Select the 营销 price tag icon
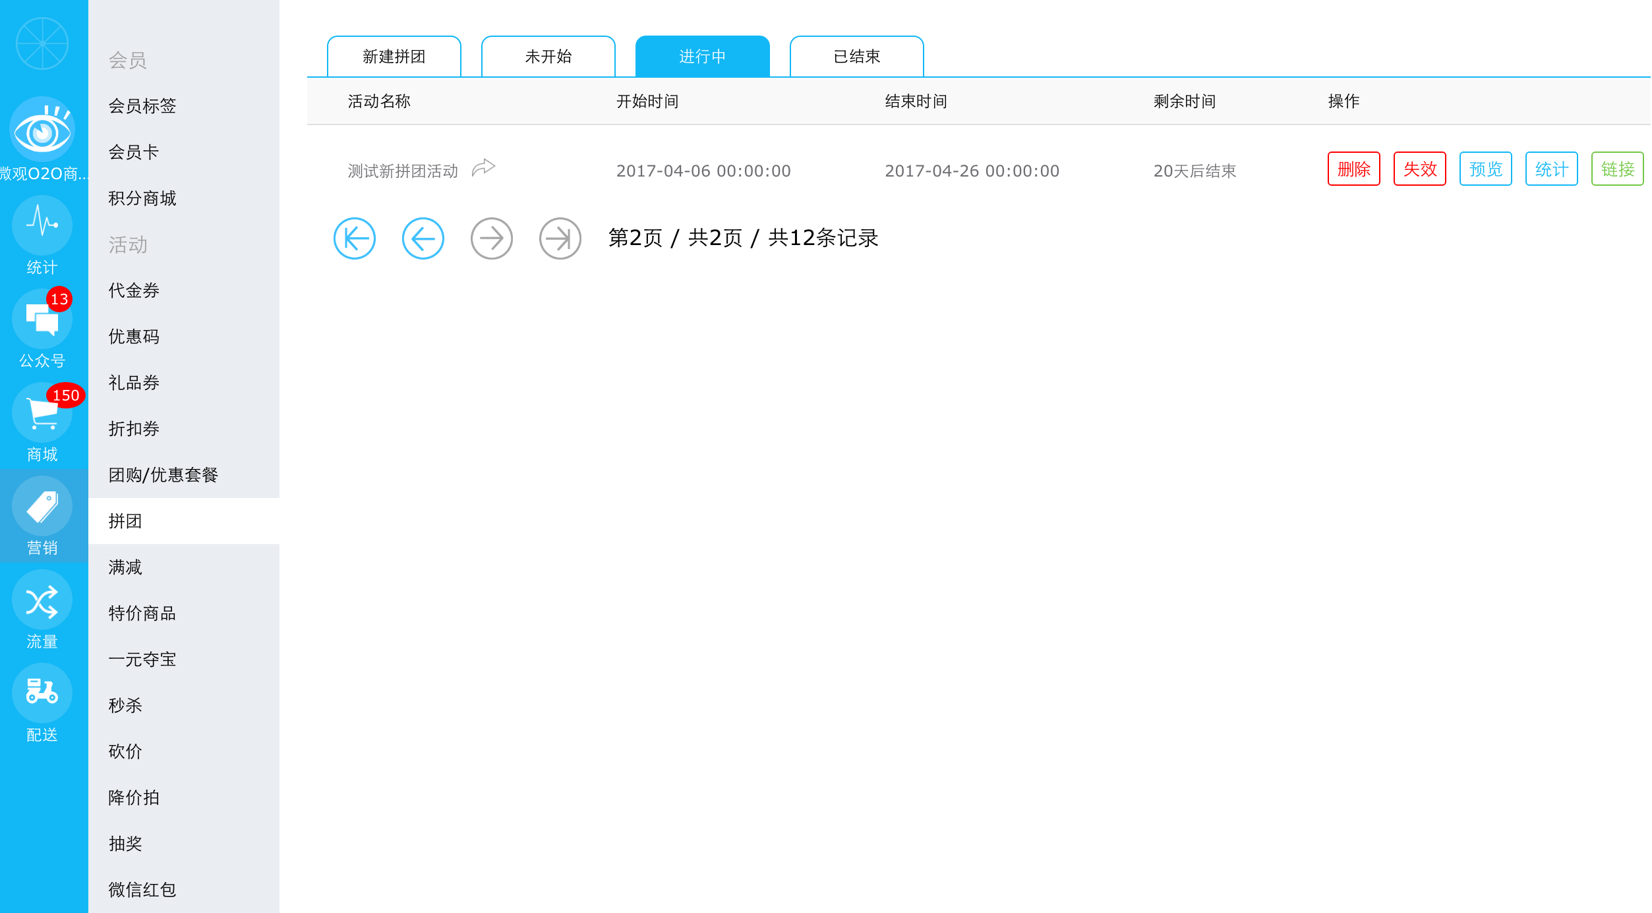1652x913 pixels. tap(42, 506)
